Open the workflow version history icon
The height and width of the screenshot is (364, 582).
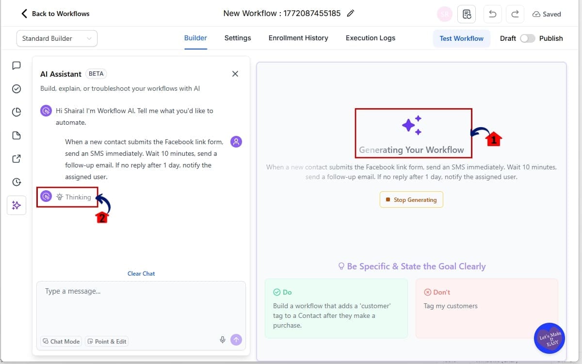coord(467,14)
